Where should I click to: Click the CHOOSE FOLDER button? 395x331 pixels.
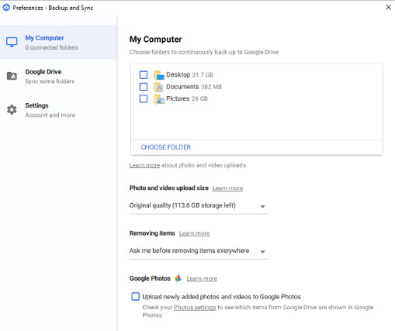[x=166, y=147]
